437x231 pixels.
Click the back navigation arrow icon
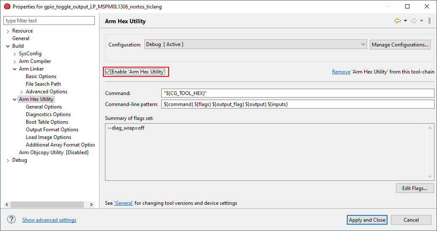397,21
